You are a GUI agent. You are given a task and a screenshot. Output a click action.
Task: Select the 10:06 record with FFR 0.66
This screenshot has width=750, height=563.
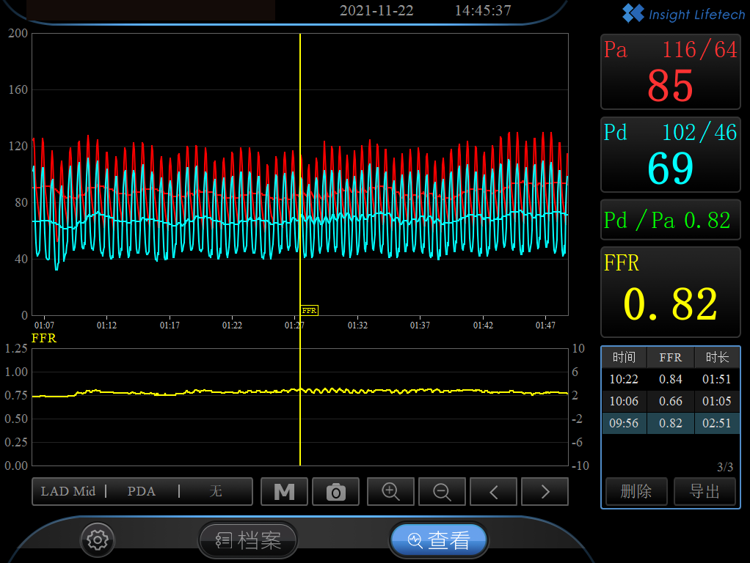coord(670,401)
